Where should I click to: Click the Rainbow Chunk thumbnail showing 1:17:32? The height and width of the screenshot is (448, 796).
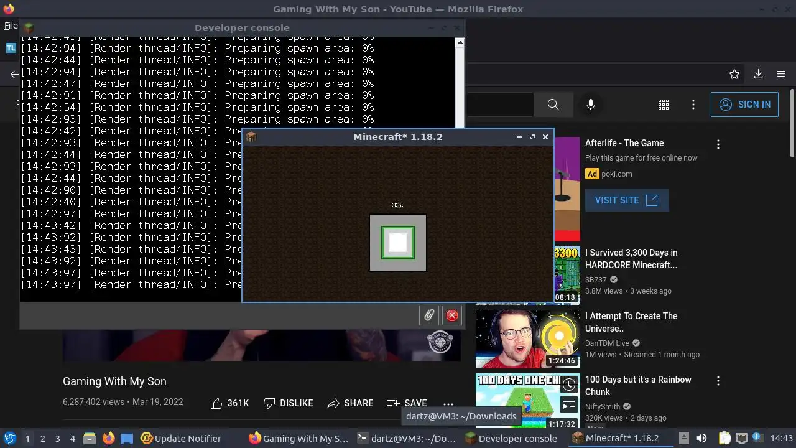click(527, 401)
